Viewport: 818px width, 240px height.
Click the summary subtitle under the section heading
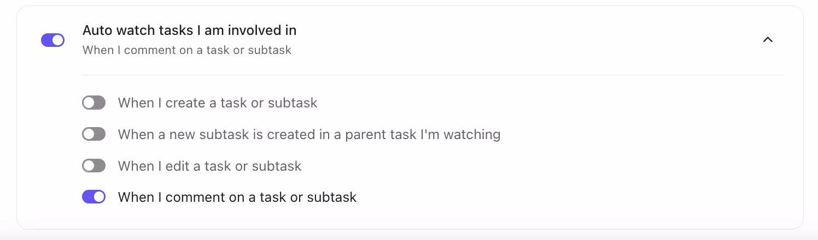(187, 50)
